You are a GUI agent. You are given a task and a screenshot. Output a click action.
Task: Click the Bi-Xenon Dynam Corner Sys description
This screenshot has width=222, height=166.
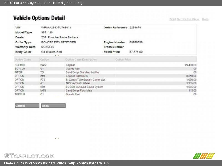tap(85, 80)
